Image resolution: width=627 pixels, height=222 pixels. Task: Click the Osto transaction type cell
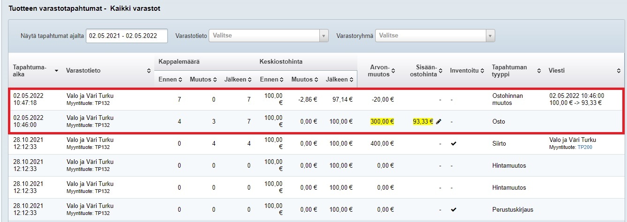(498, 121)
